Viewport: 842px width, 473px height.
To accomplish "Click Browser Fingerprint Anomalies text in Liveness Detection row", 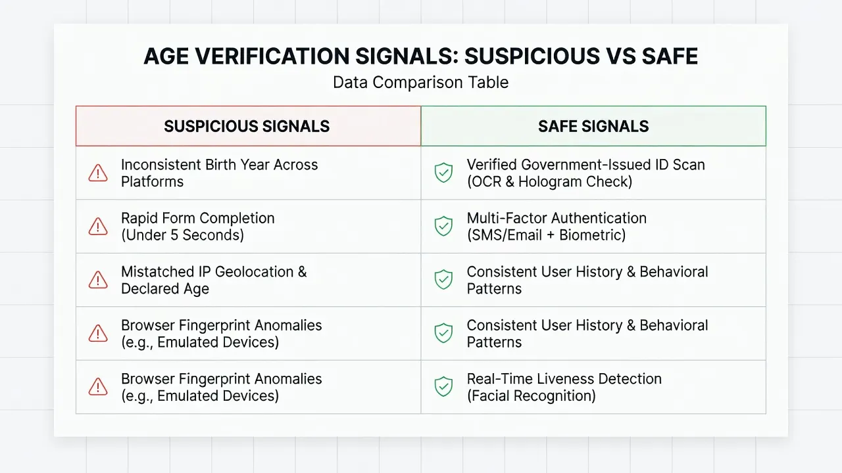I will point(222,387).
